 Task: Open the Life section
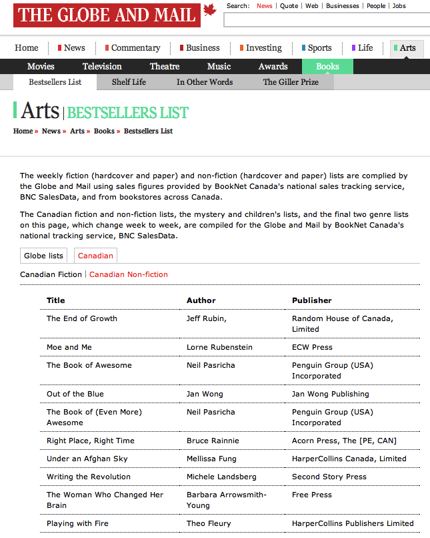coord(362,47)
